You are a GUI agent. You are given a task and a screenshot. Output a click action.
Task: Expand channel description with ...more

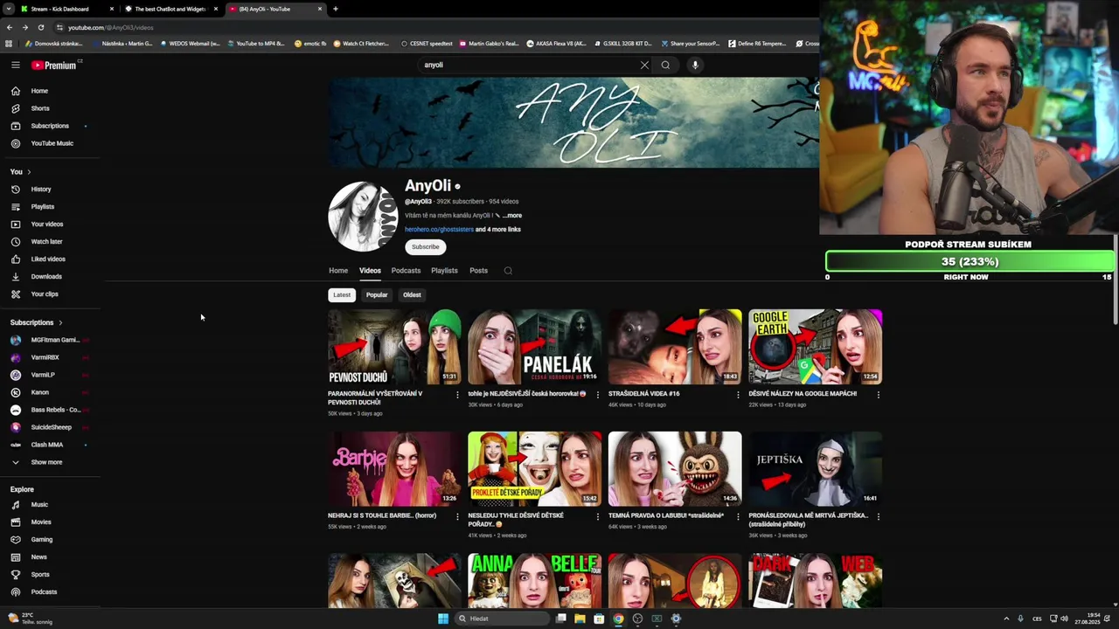(x=512, y=216)
